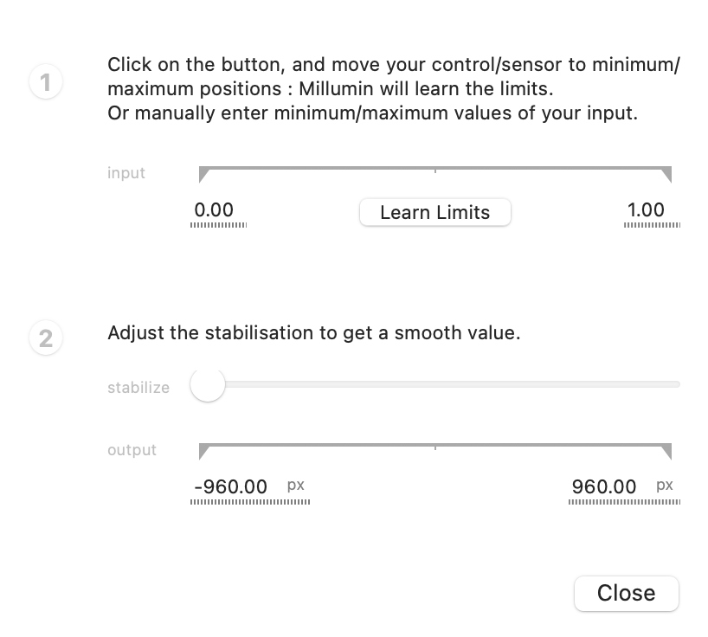Click the step 1 circle icon
The image size is (708, 637).
[46, 83]
